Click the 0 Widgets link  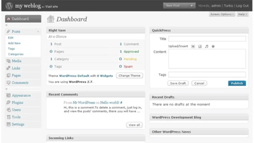(x=105, y=76)
